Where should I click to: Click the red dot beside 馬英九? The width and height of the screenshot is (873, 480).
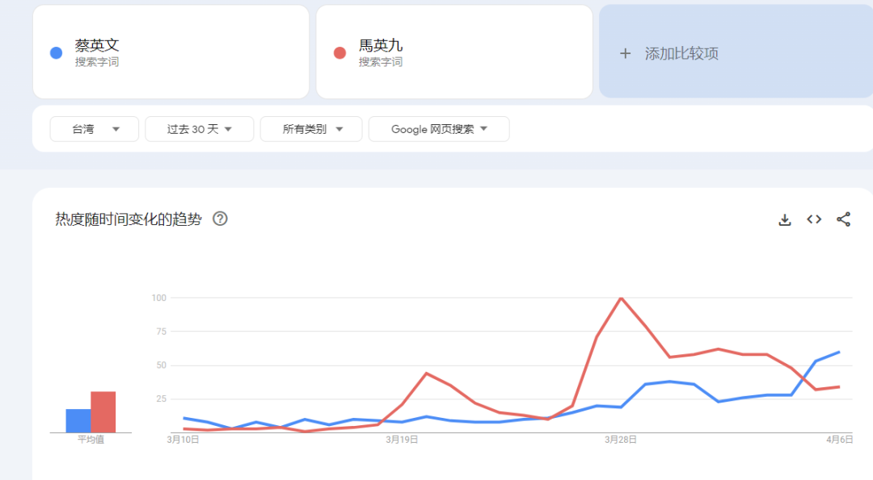coord(339,53)
